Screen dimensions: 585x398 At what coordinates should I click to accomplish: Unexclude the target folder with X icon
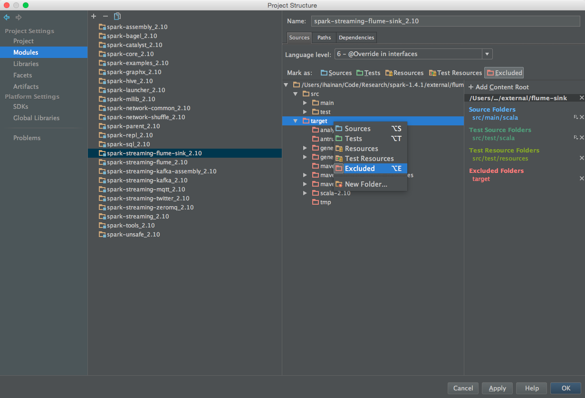coord(582,179)
